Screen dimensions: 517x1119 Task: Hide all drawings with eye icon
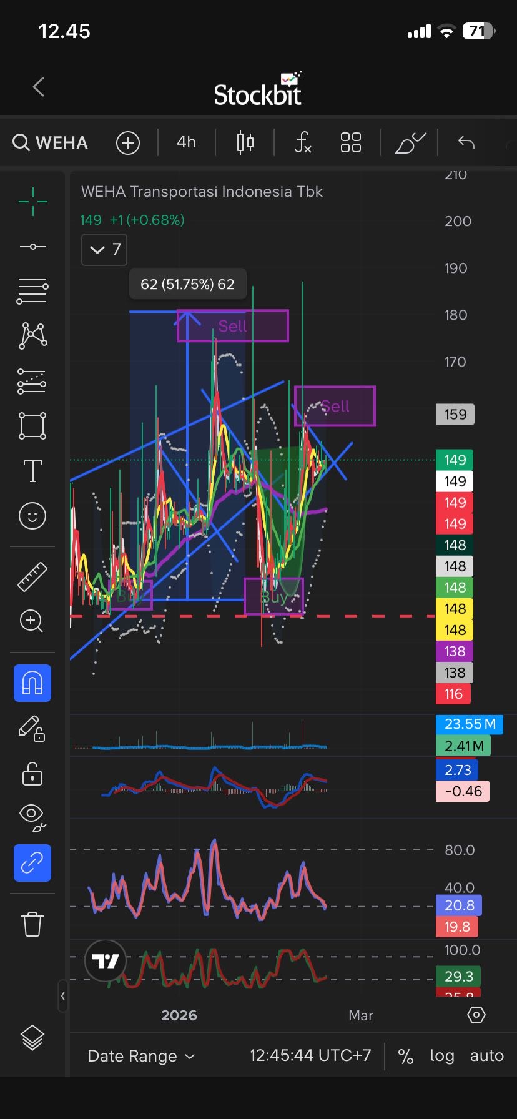tap(32, 818)
